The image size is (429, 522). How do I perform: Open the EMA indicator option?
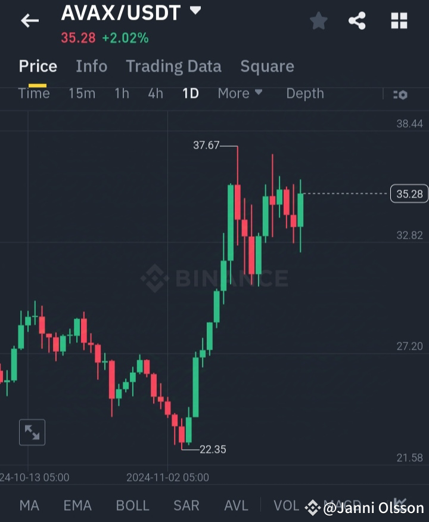[77, 505]
